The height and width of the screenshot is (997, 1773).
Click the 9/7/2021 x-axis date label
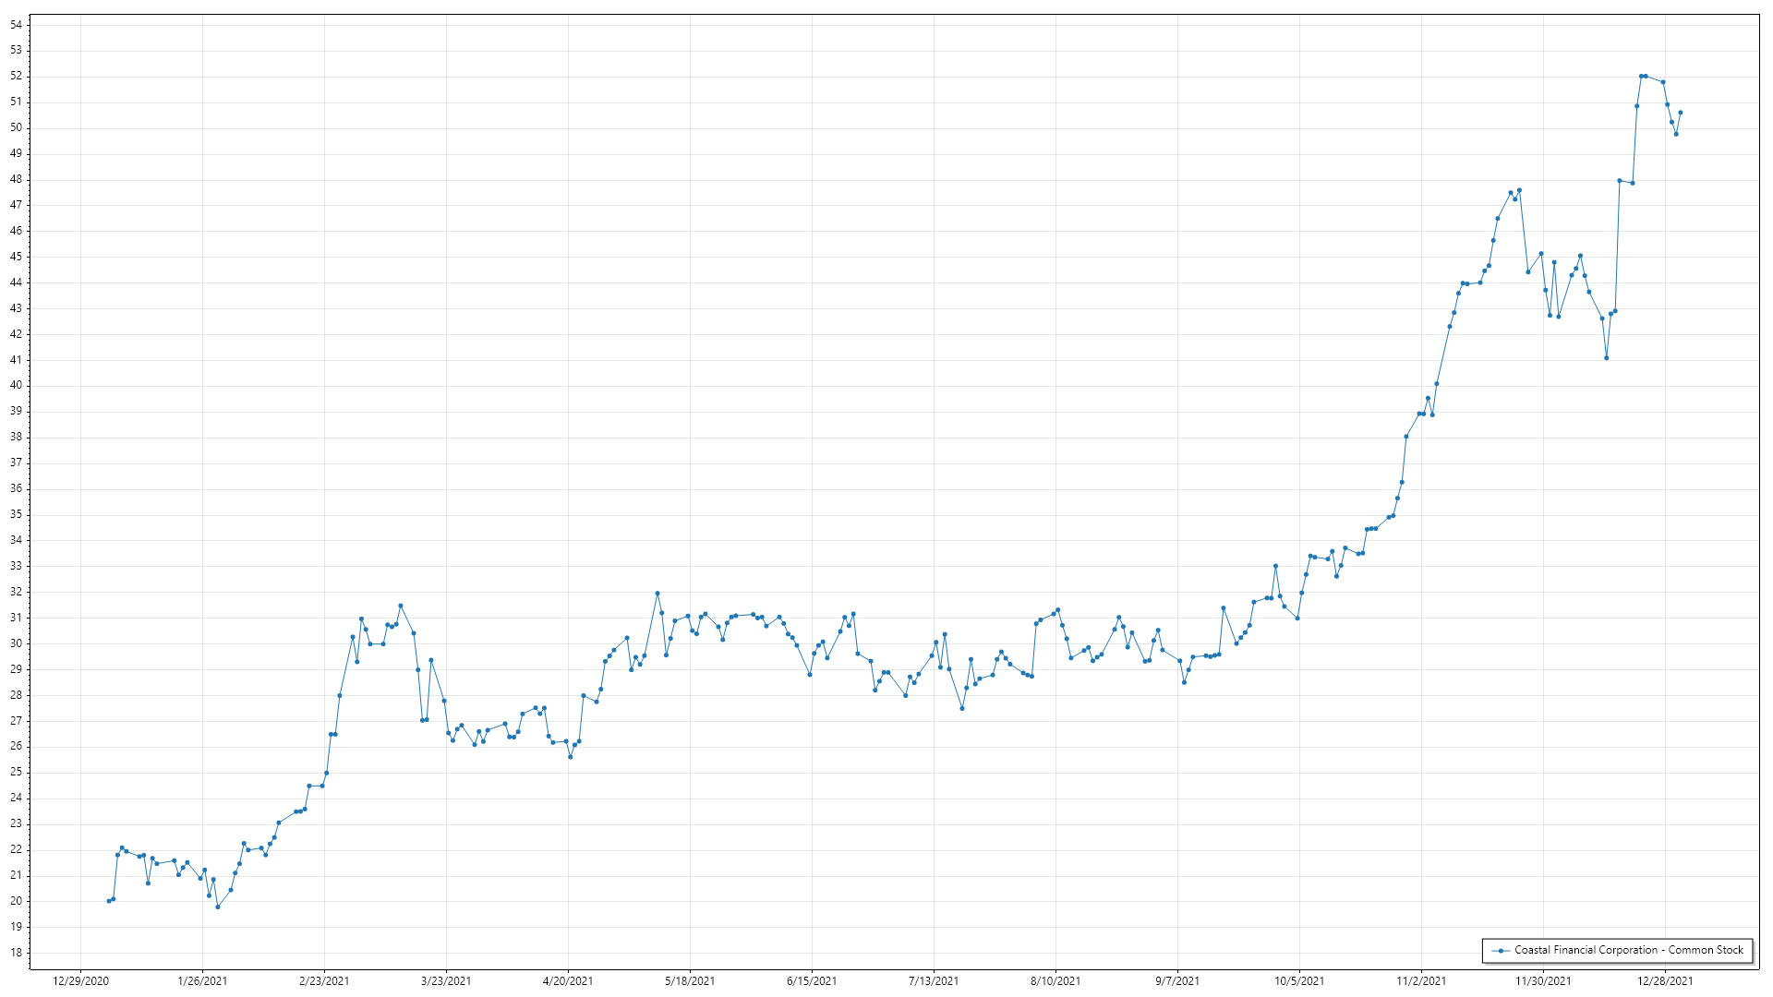click(x=1177, y=981)
